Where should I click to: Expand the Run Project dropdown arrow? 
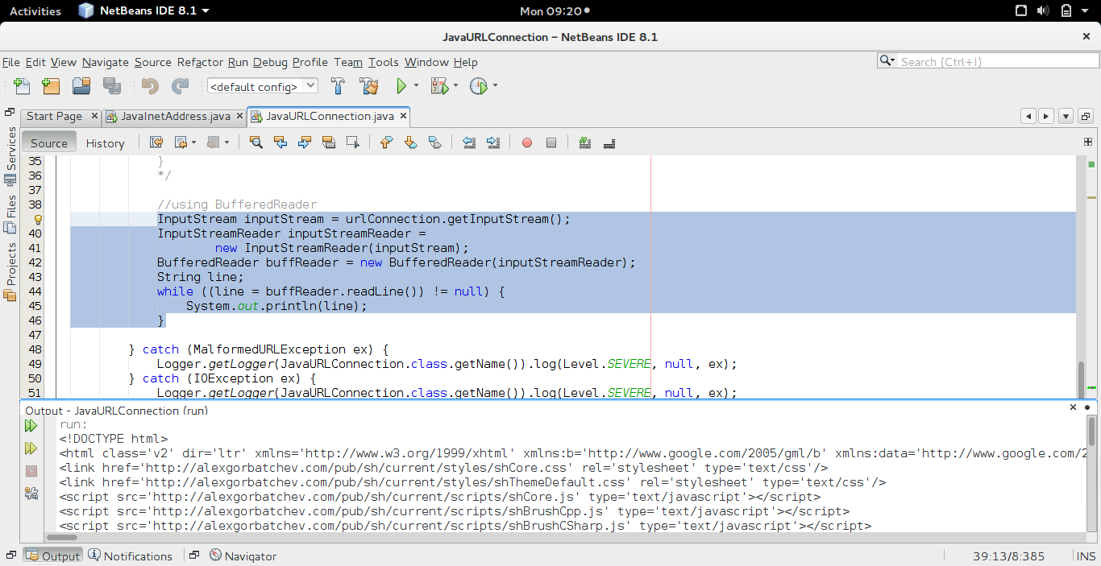pos(416,86)
